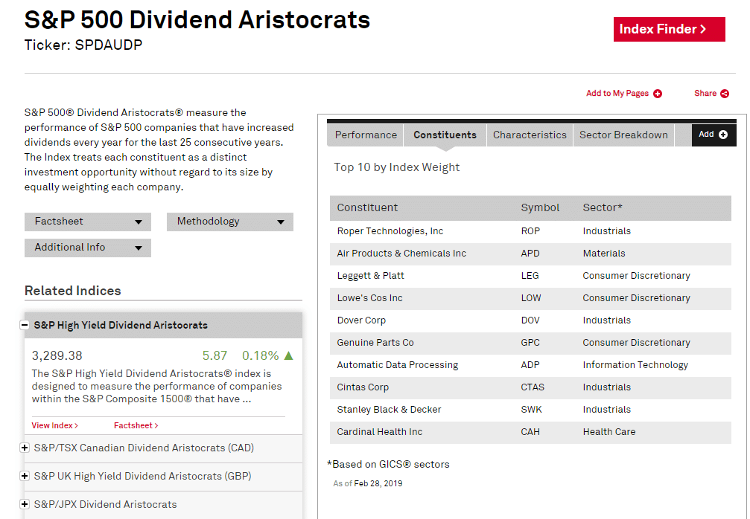750x519 pixels.
Task: Open the Additional Info dropdown
Action: (x=87, y=248)
